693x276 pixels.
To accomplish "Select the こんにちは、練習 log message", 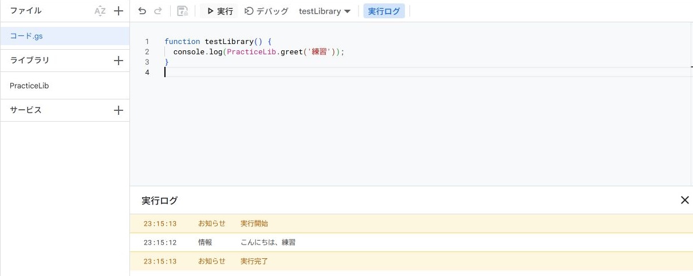I will coord(268,242).
